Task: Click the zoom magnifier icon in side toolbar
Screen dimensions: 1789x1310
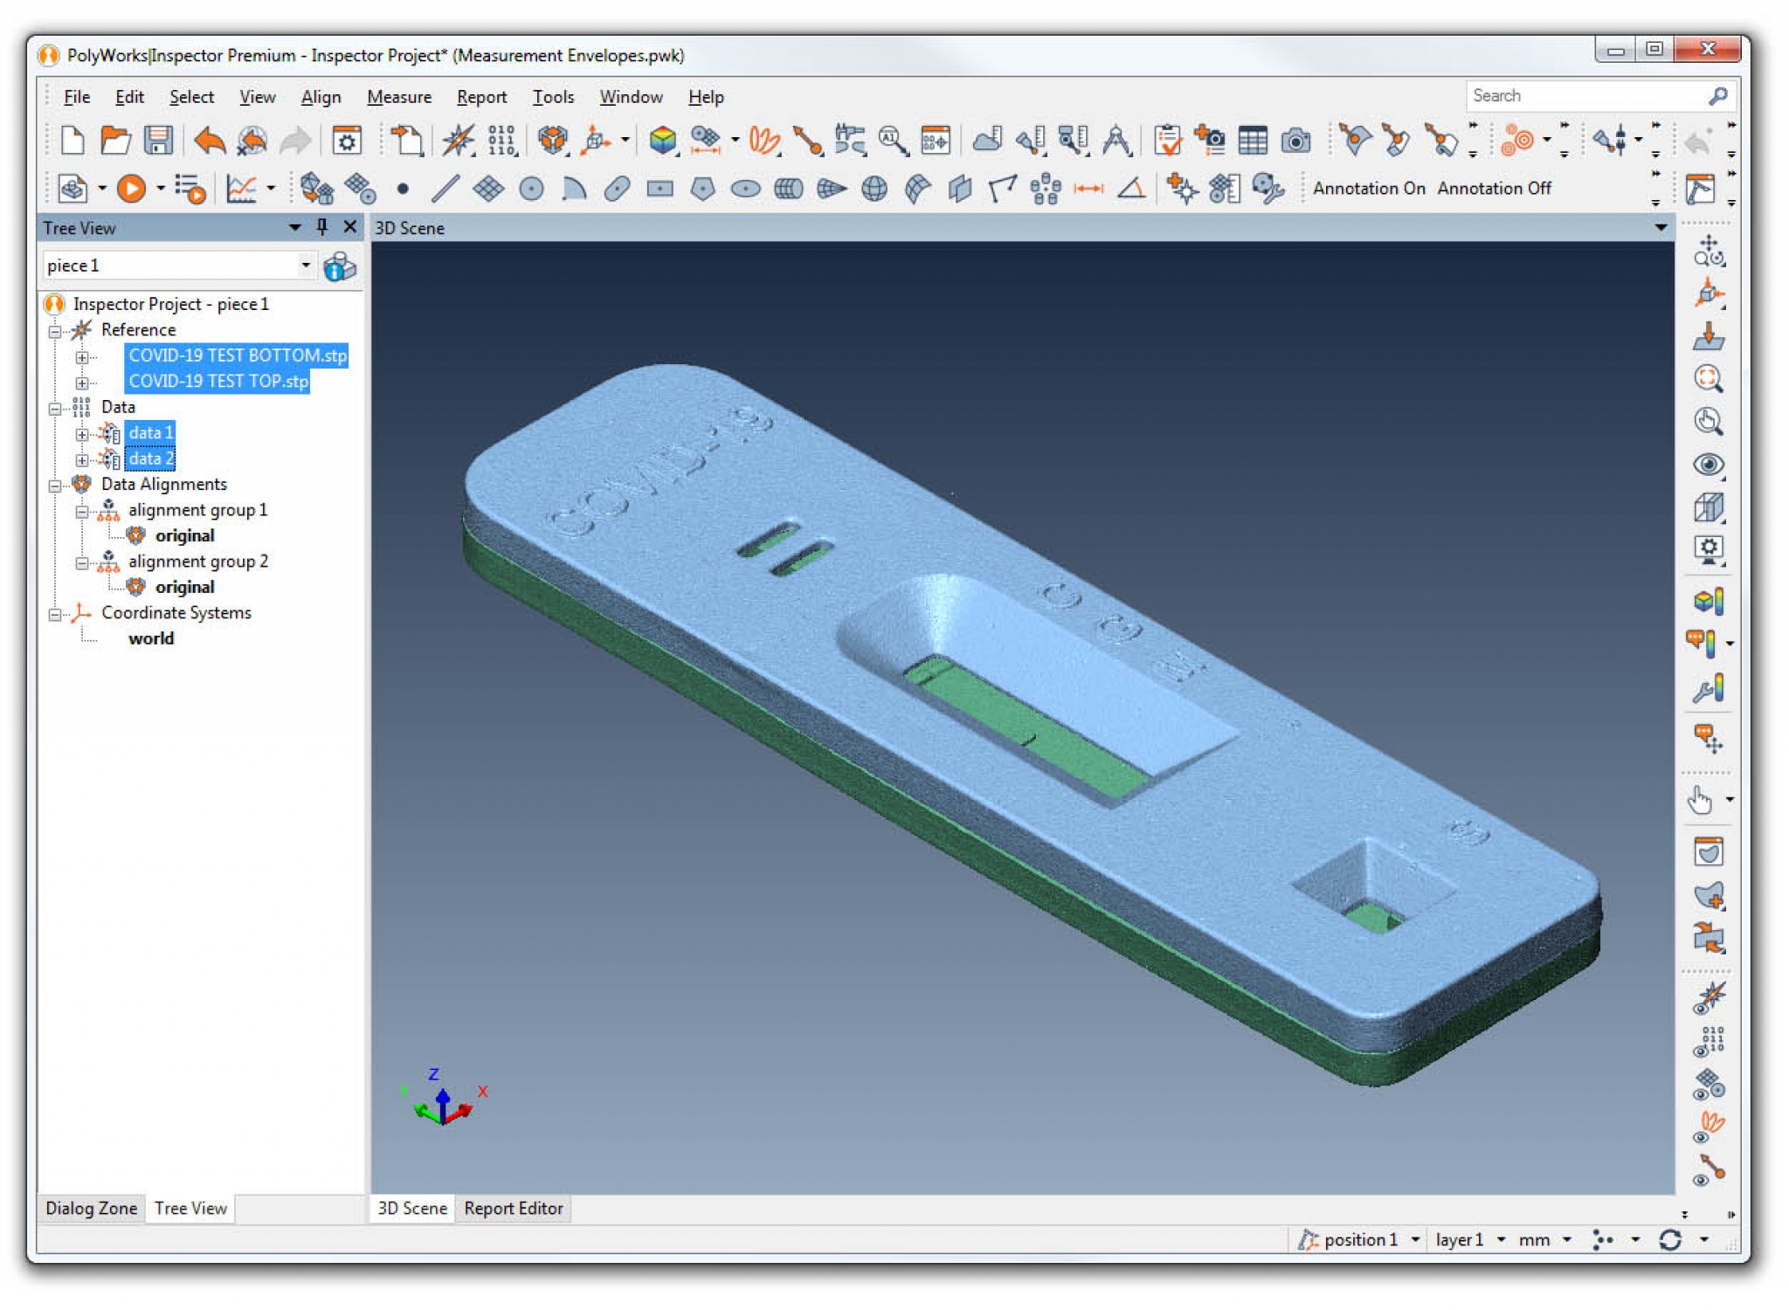Action: pyautogui.click(x=1708, y=378)
